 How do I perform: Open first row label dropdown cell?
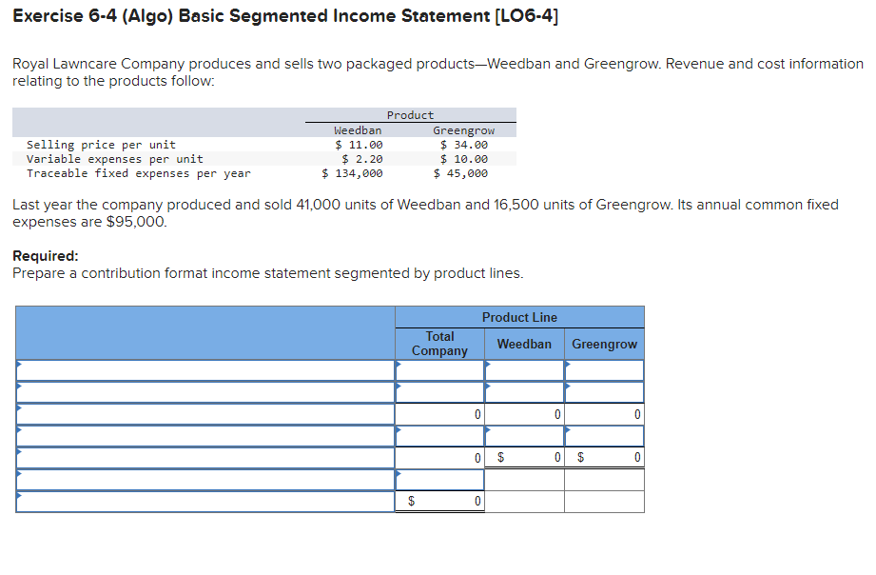(205, 370)
